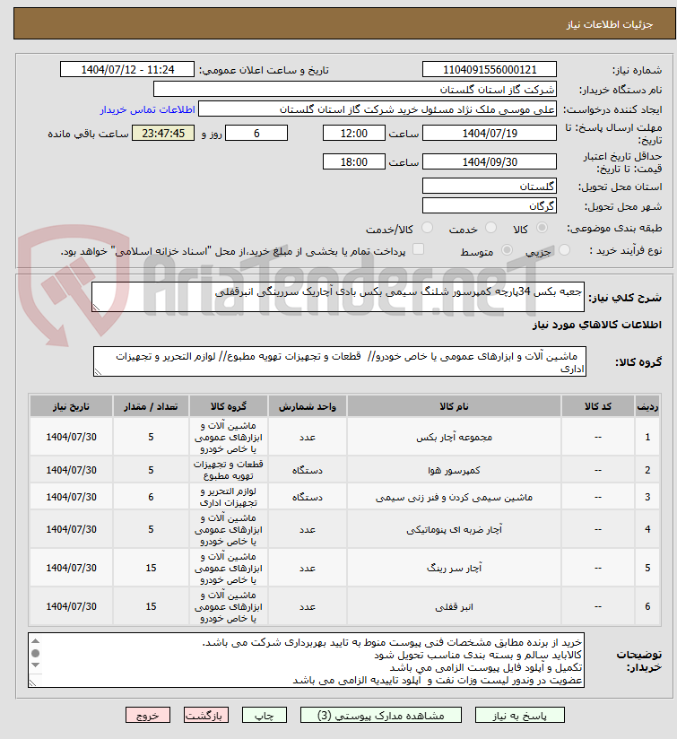
Task: Click quantity 6 in row 3
Action: click(x=151, y=497)
